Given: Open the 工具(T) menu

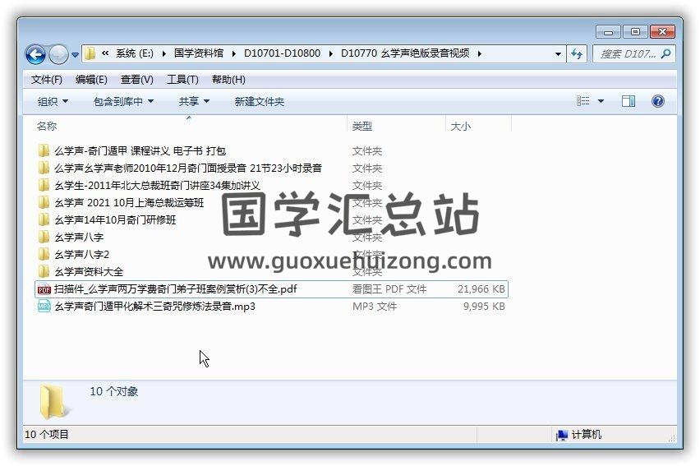Looking at the screenshot, I should click(x=182, y=80).
